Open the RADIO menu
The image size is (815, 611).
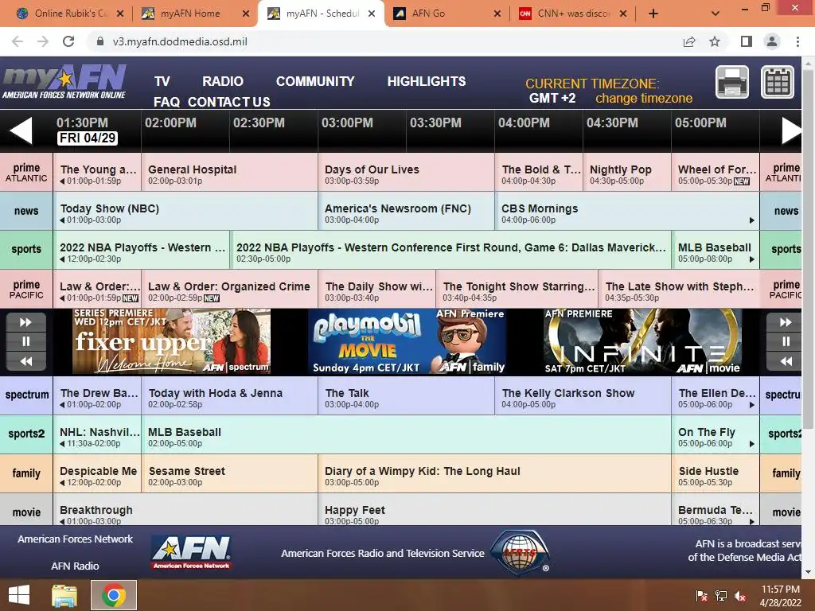click(223, 82)
